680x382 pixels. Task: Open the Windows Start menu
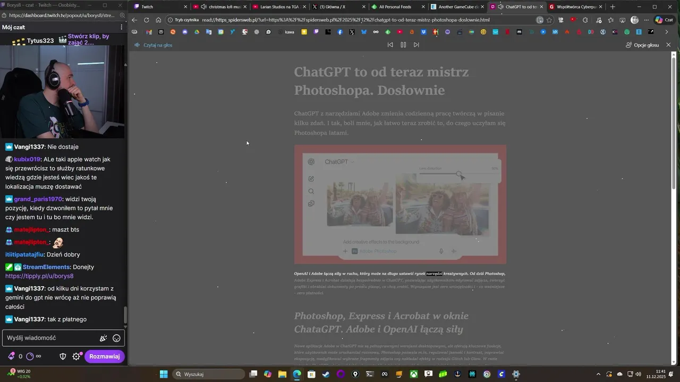pyautogui.click(x=164, y=374)
